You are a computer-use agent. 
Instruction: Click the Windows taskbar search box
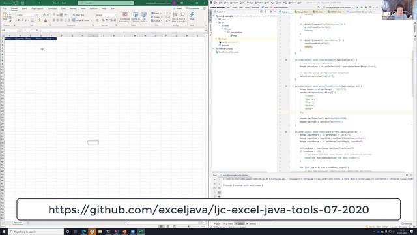point(36,232)
